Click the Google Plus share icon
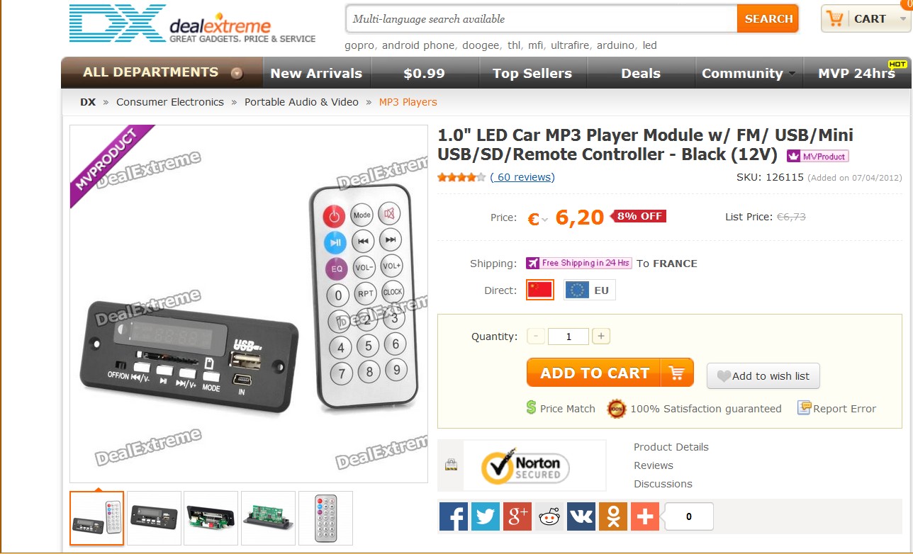The image size is (913, 554). pos(517,516)
